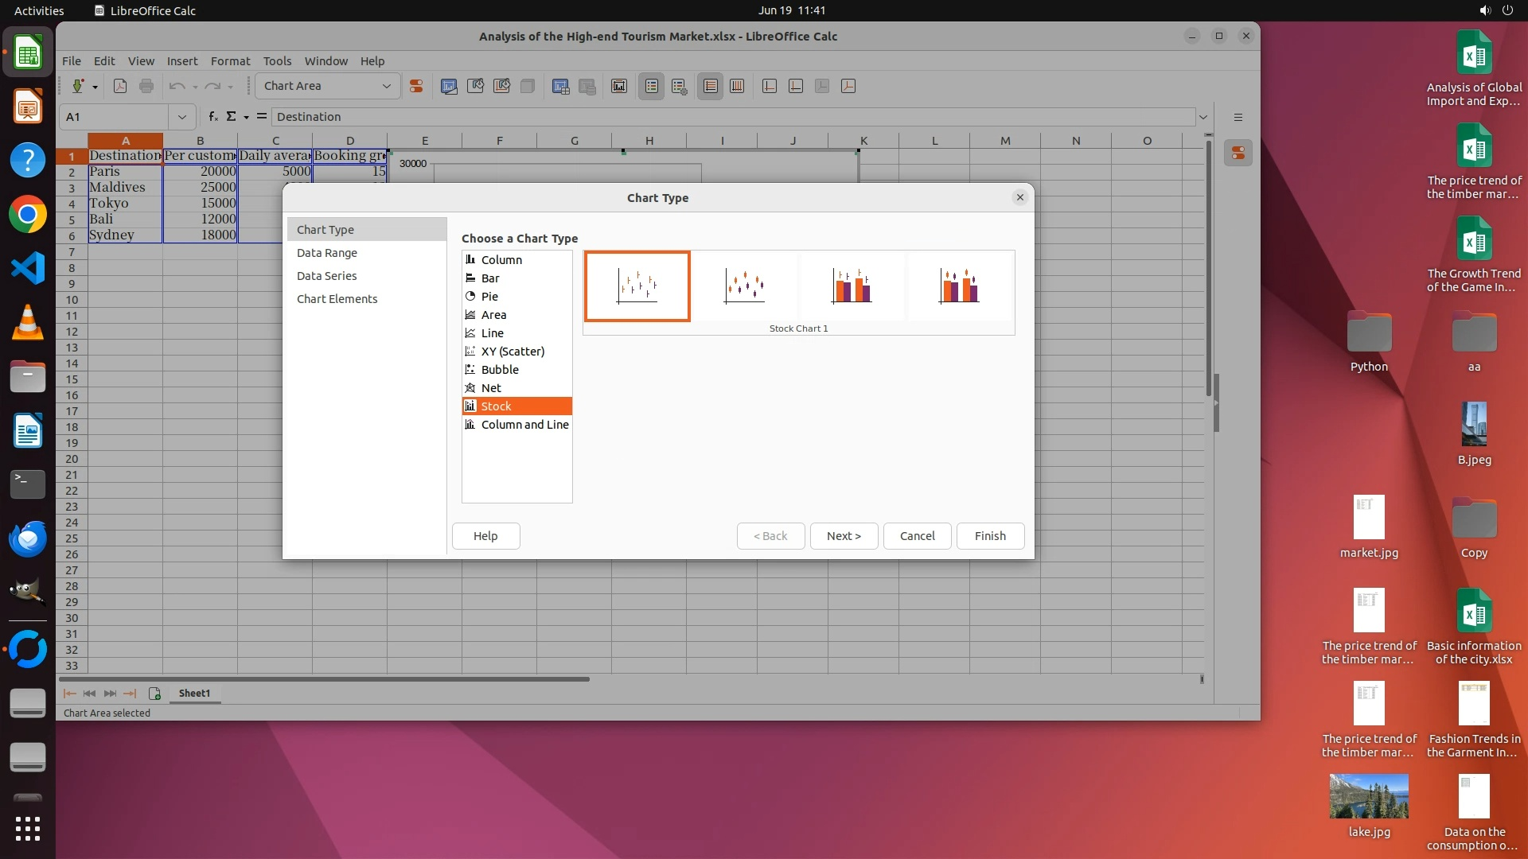The height and width of the screenshot is (859, 1528).
Task: Click the Function Wizard fx icon
Action: pos(212,116)
